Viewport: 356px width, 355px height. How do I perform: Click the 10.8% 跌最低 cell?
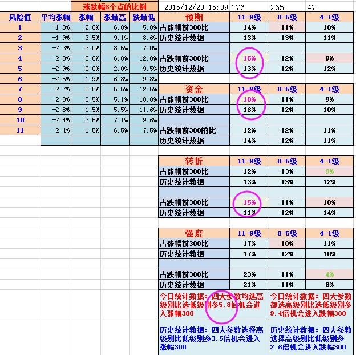[x=144, y=99]
